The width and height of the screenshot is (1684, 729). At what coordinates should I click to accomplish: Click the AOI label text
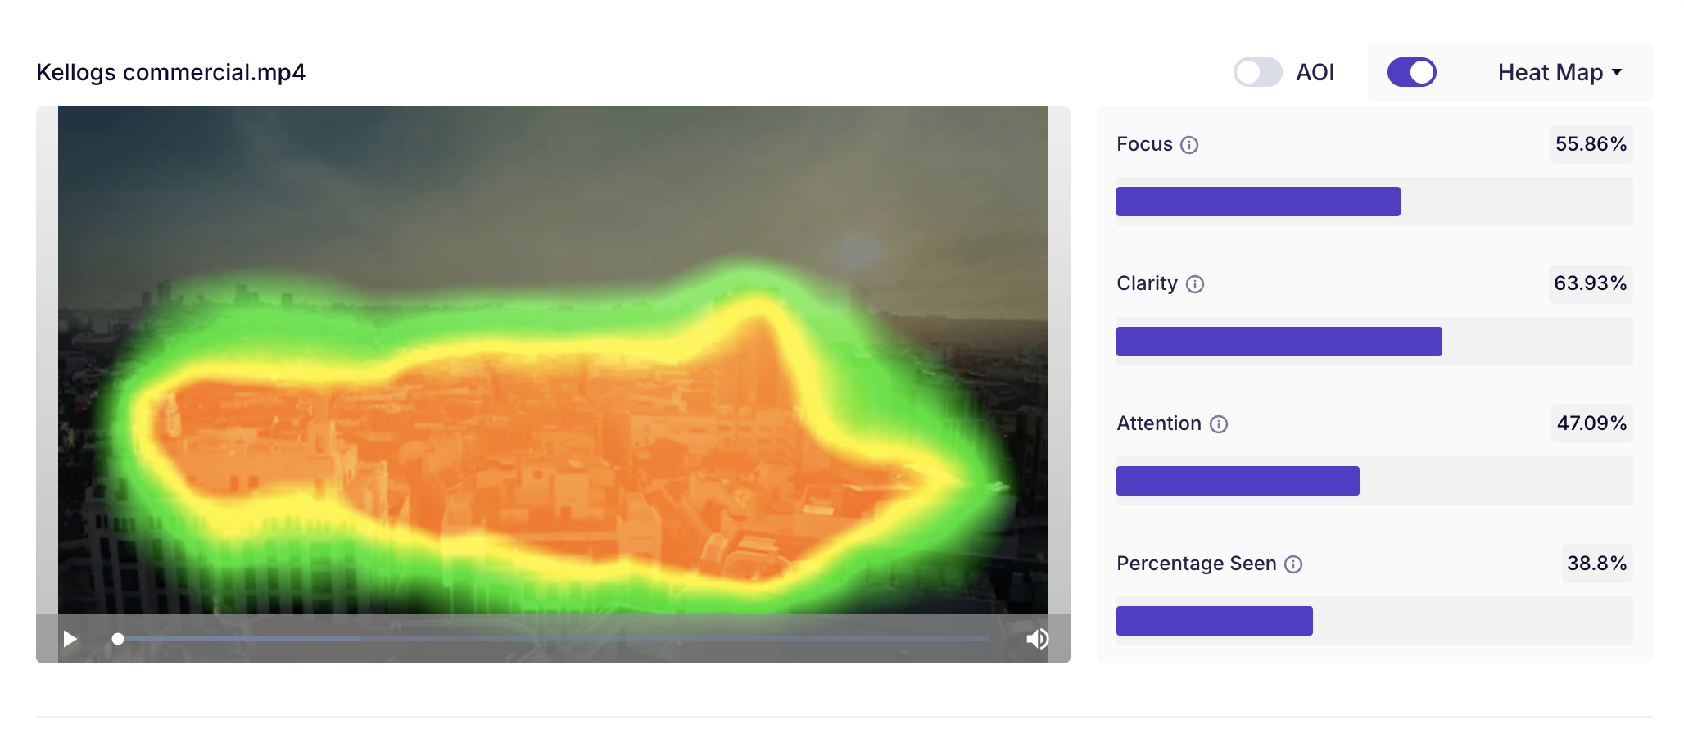tap(1315, 72)
